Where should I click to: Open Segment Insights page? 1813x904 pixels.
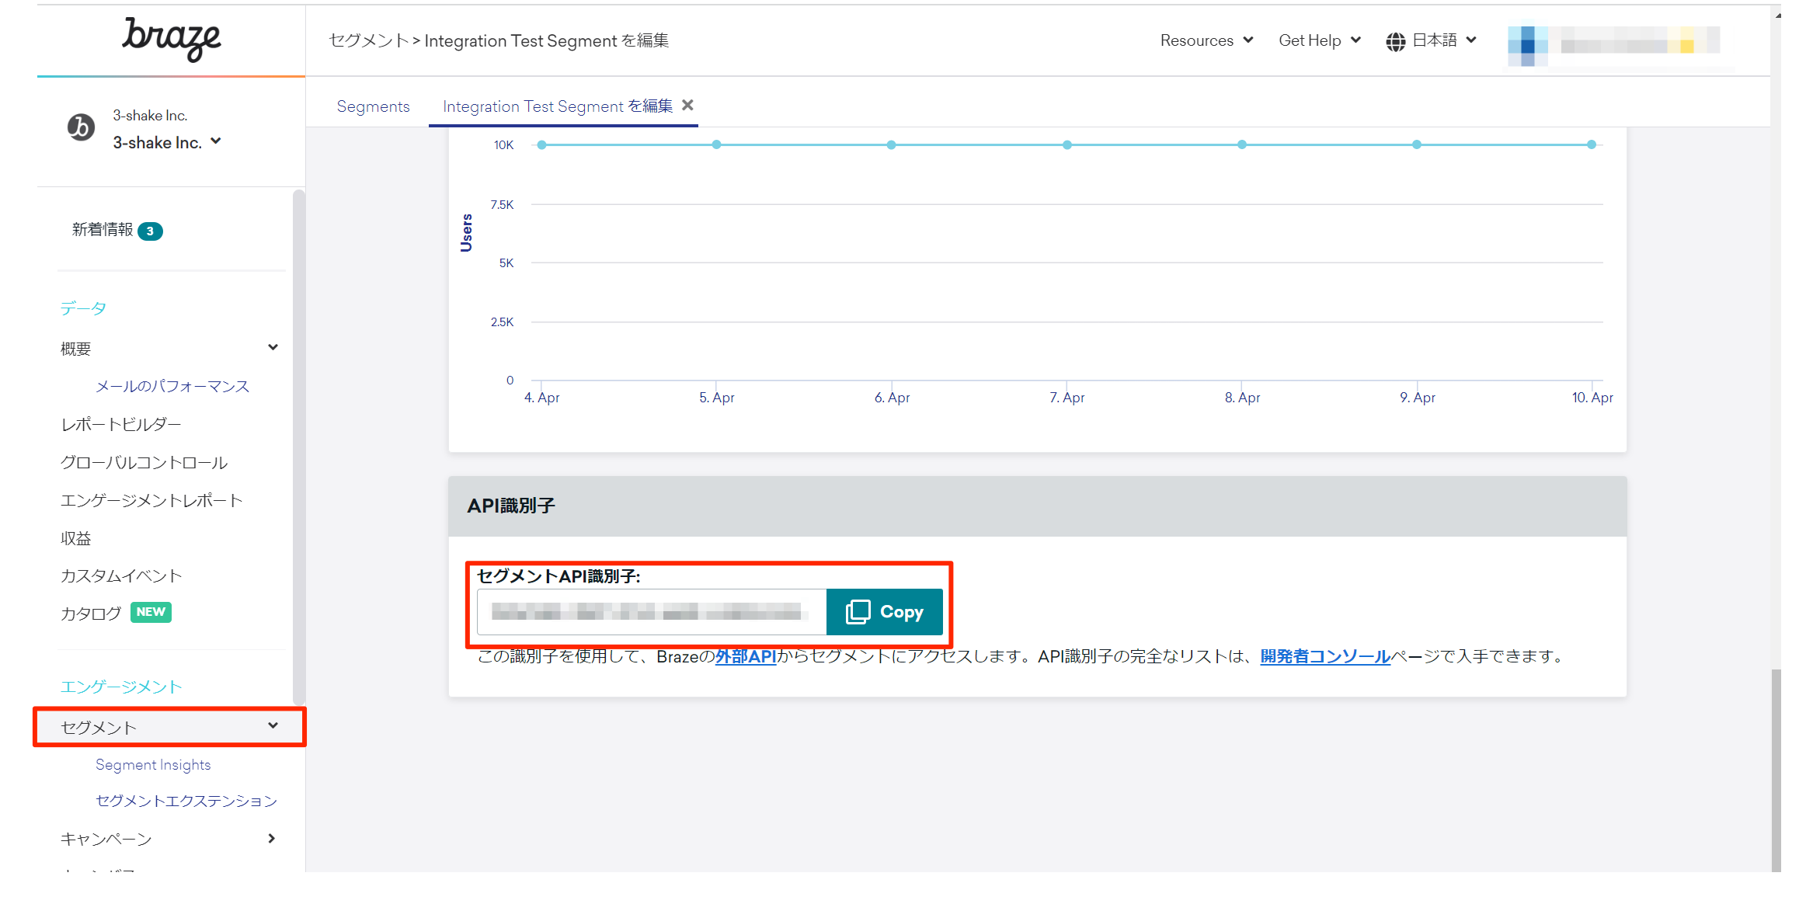[x=153, y=765]
